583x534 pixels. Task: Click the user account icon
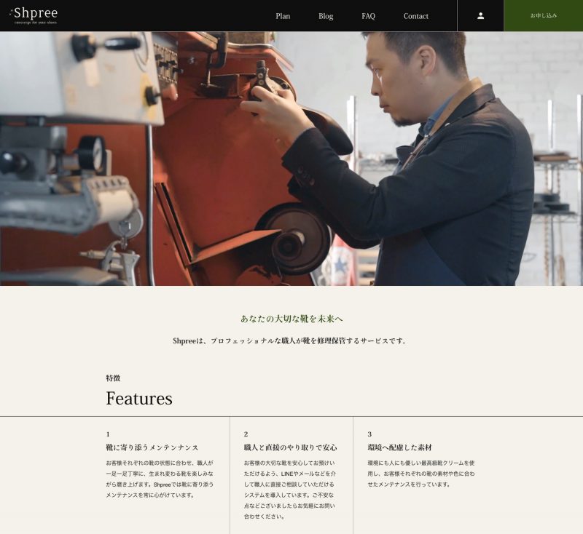click(x=480, y=15)
